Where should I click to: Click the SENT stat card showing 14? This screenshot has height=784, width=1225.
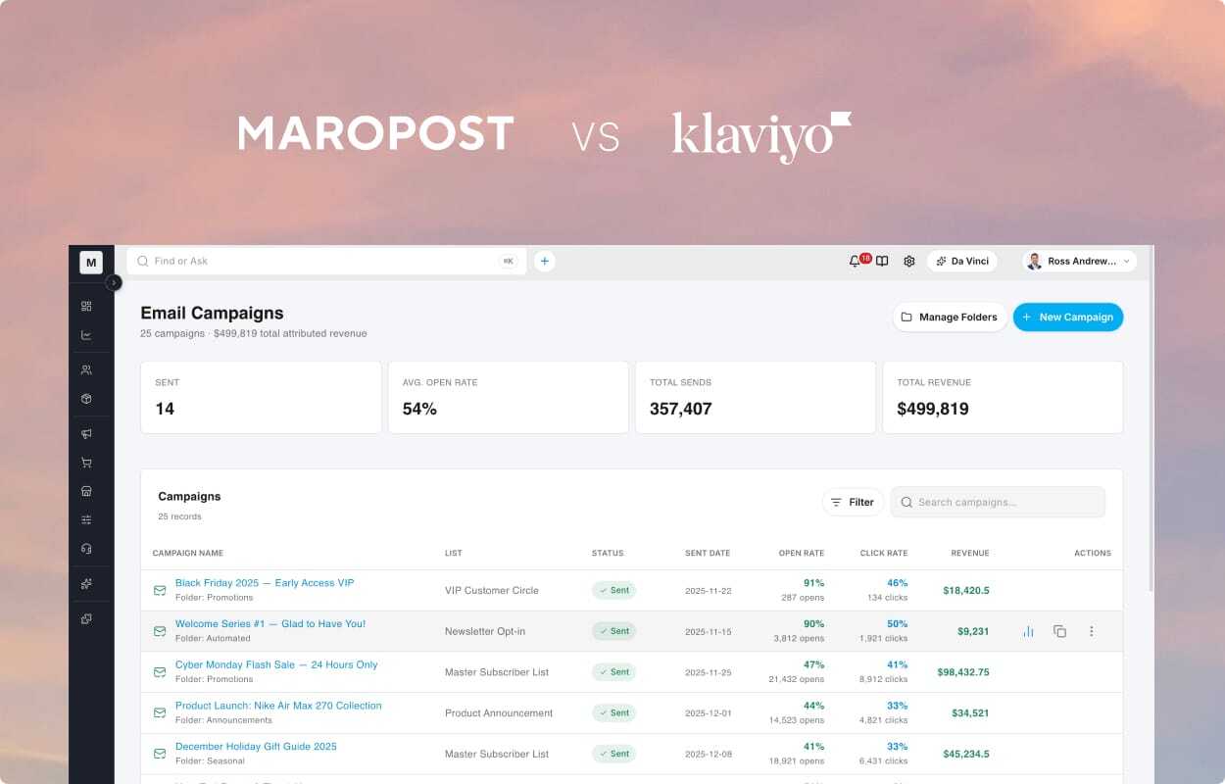(x=261, y=397)
